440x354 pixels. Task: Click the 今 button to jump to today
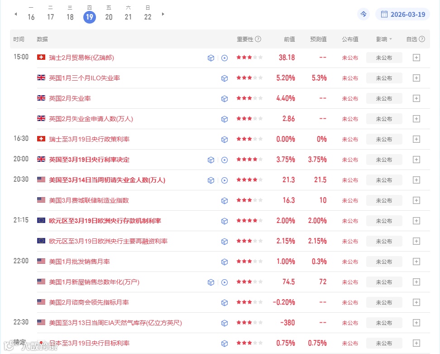point(363,14)
